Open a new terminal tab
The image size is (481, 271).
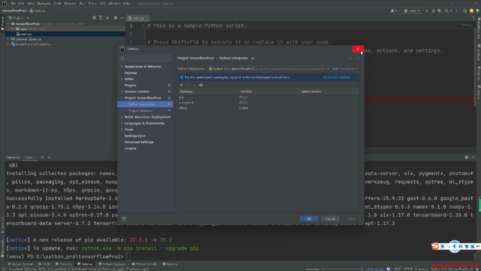click(x=42, y=157)
